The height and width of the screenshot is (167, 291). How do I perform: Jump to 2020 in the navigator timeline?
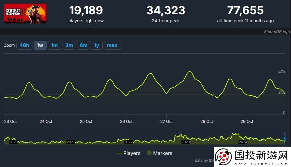pyautogui.click(x=14, y=142)
